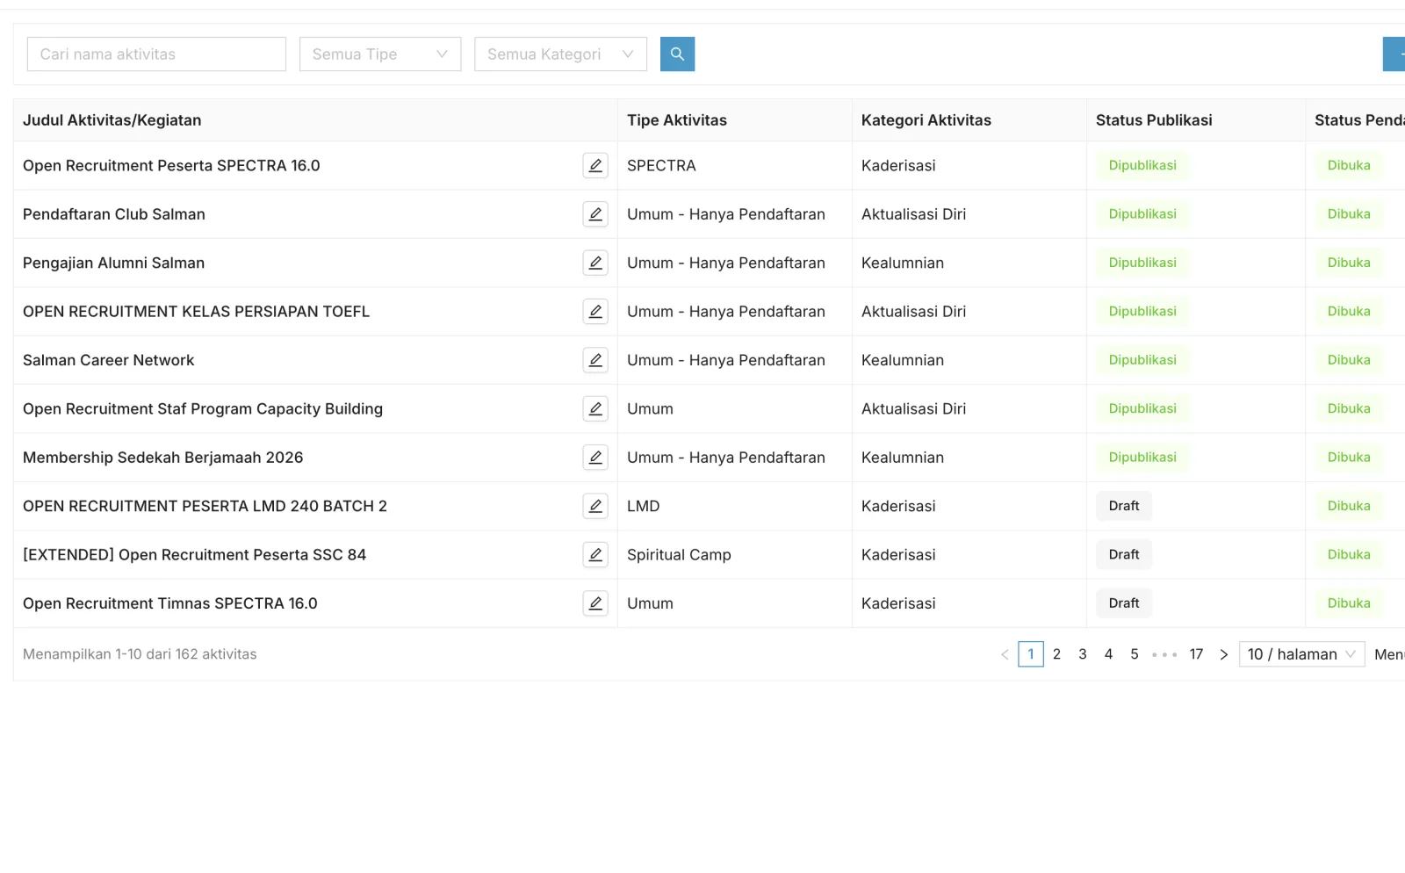Expand the Semua Kategori filter

click(x=560, y=54)
